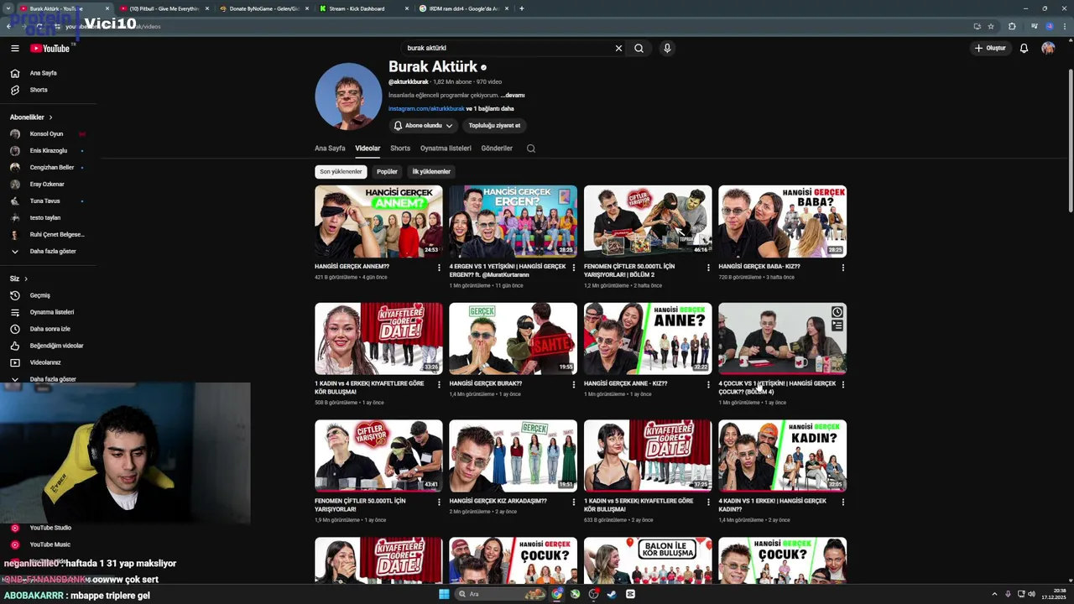
Task: Open instagram.com/akturkkburak link
Action: 426,109
